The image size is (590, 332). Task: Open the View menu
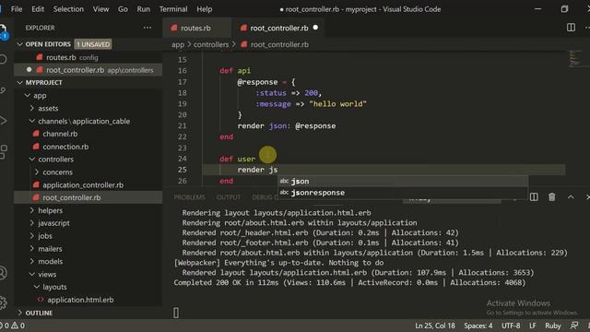pyautogui.click(x=100, y=9)
